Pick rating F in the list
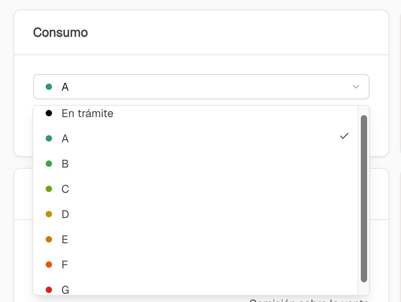Viewport: 401px width, 302px height. pos(65,265)
